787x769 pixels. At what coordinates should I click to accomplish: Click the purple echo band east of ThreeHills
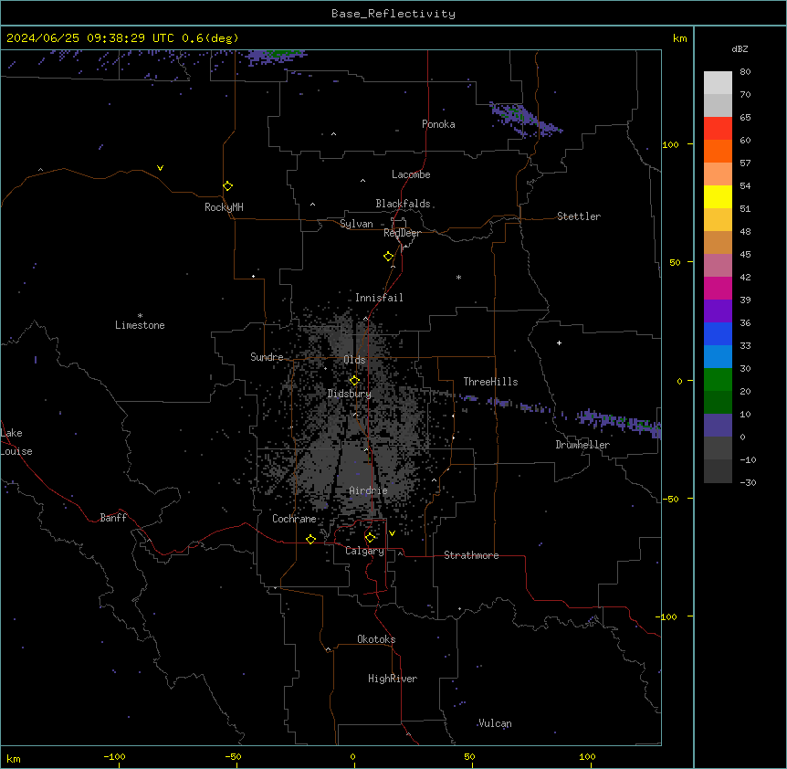point(560,414)
